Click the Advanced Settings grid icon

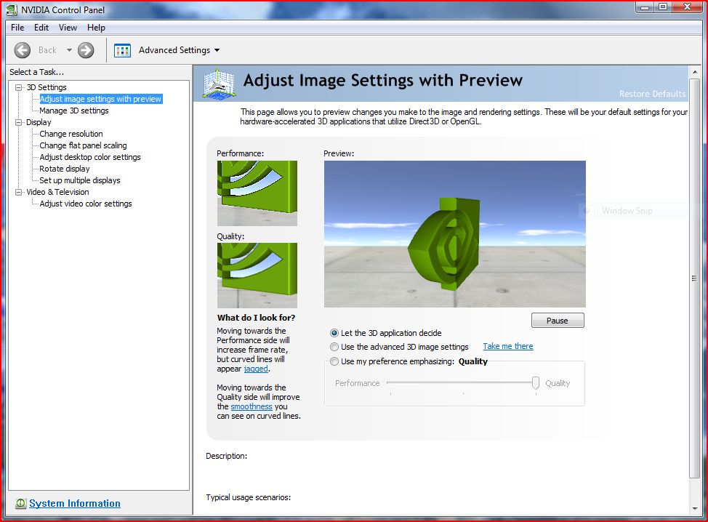pos(122,50)
